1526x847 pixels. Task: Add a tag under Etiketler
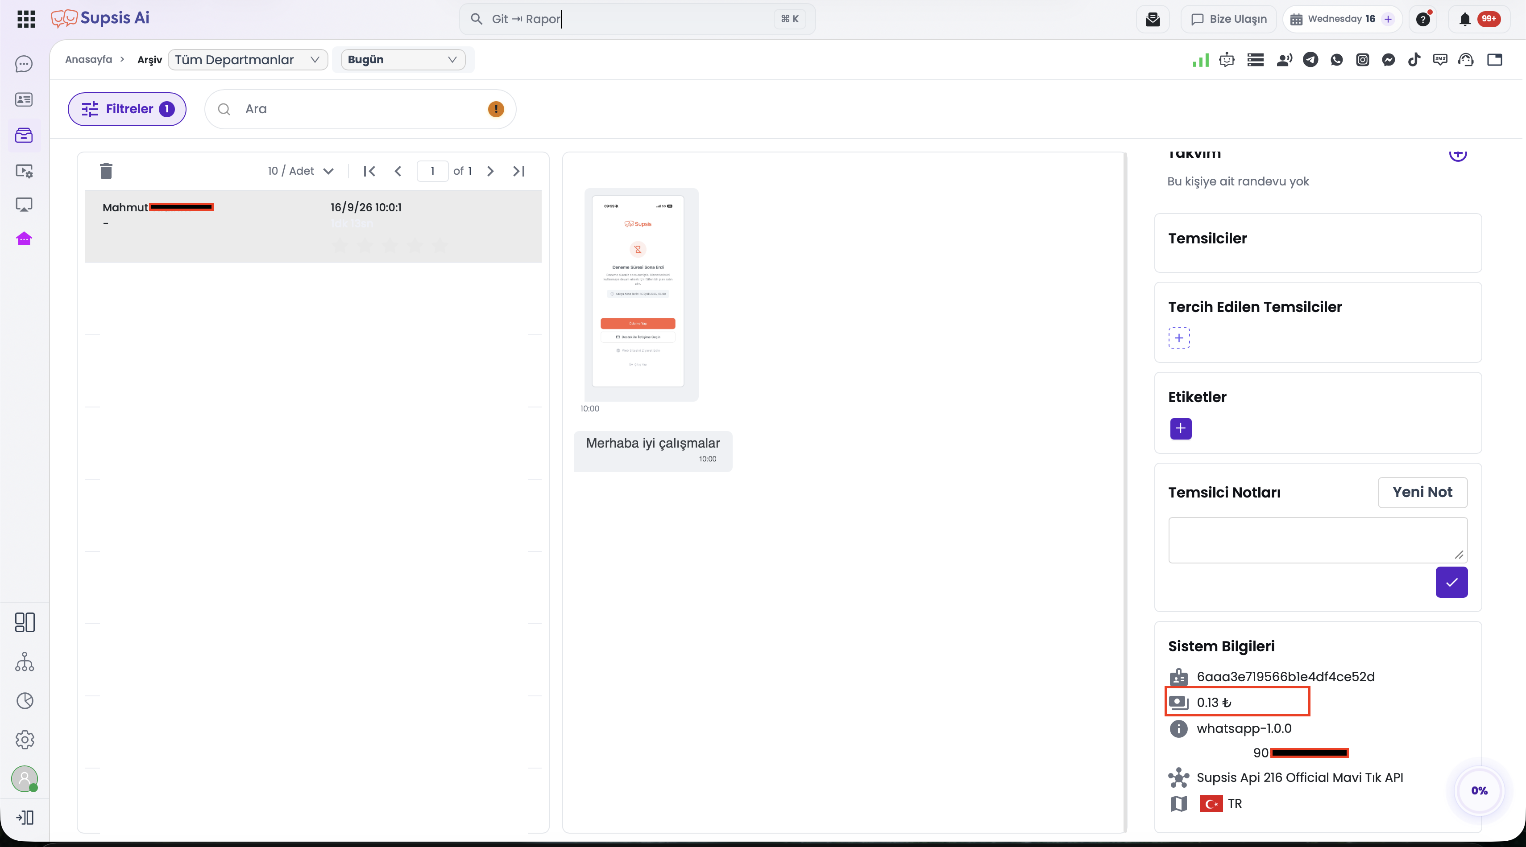(1180, 428)
